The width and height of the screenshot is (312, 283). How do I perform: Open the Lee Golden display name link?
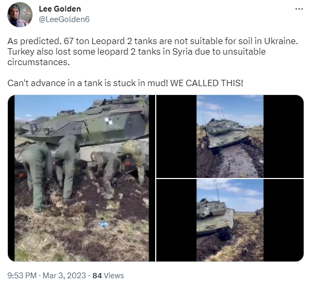tap(60, 9)
